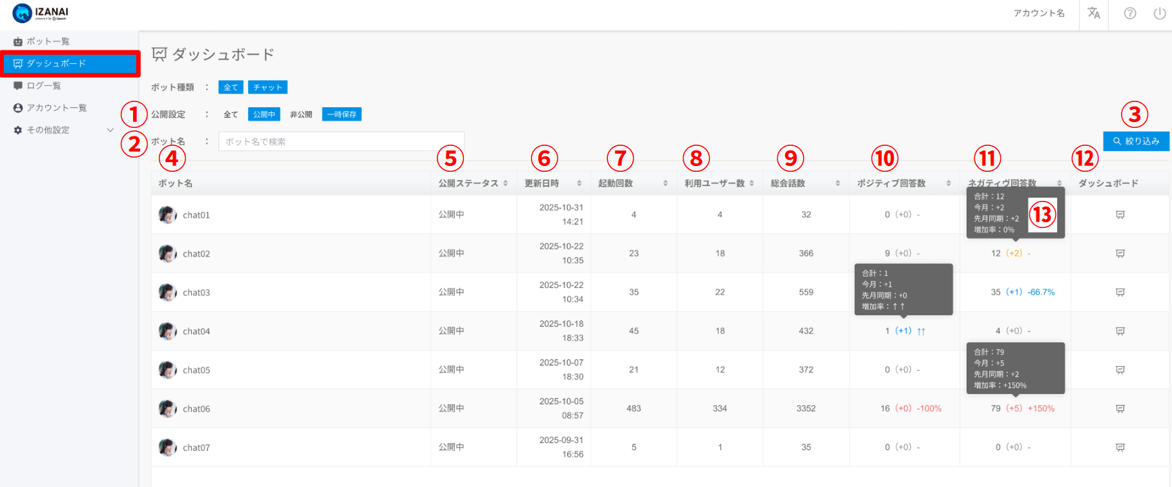Click the power logout icon
The height and width of the screenshot is (487, 1172).
(1160, 14)
